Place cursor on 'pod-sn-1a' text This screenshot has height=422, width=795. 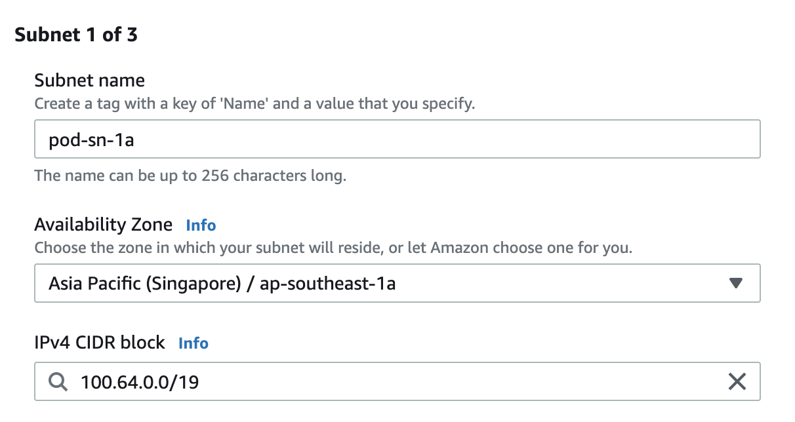91,140
